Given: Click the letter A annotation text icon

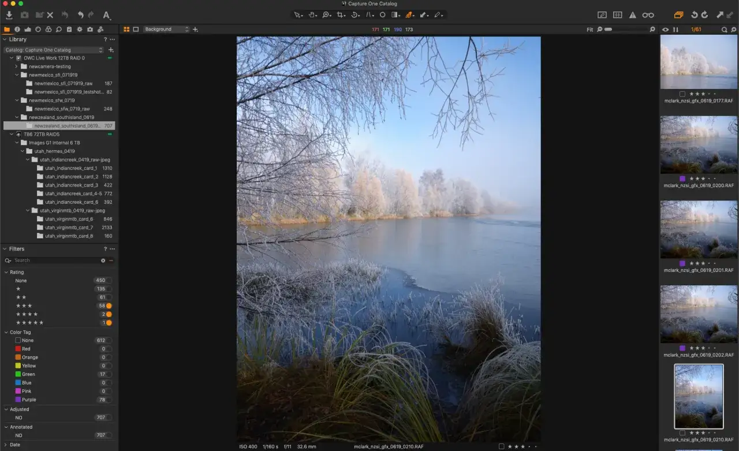Looking at the screenshot, I should pyautogui.click(x=106, y=15).
